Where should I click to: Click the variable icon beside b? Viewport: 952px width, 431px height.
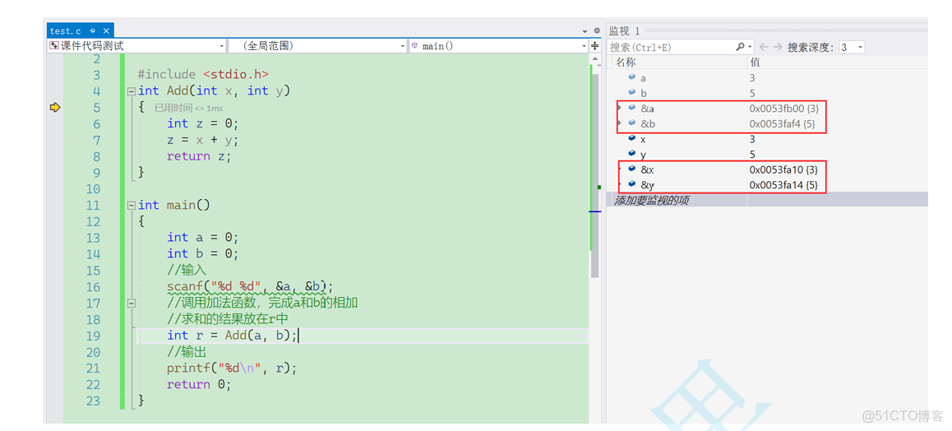631,92
